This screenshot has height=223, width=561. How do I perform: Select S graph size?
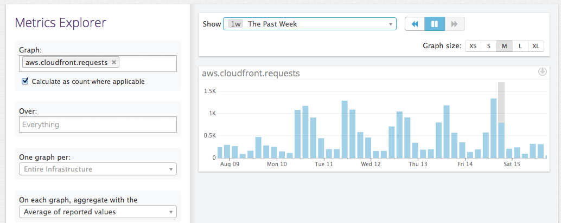489,46
